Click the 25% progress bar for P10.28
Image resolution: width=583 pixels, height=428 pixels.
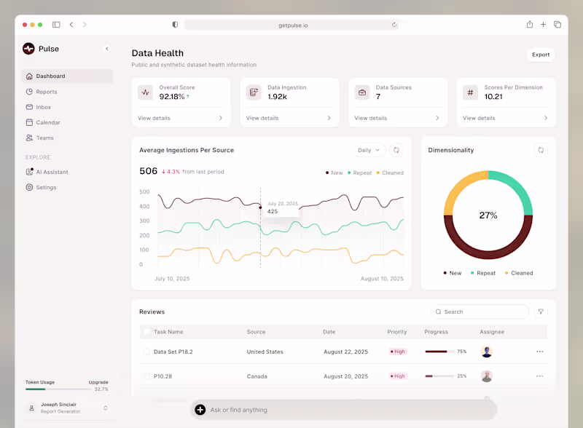click(x=440, y=376)
